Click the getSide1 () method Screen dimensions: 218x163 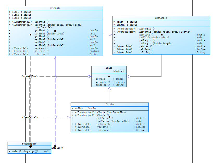42,31
